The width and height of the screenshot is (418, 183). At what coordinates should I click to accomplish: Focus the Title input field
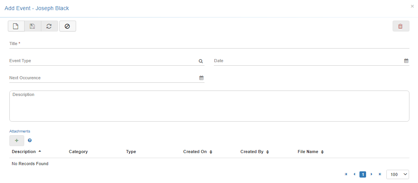209,44
